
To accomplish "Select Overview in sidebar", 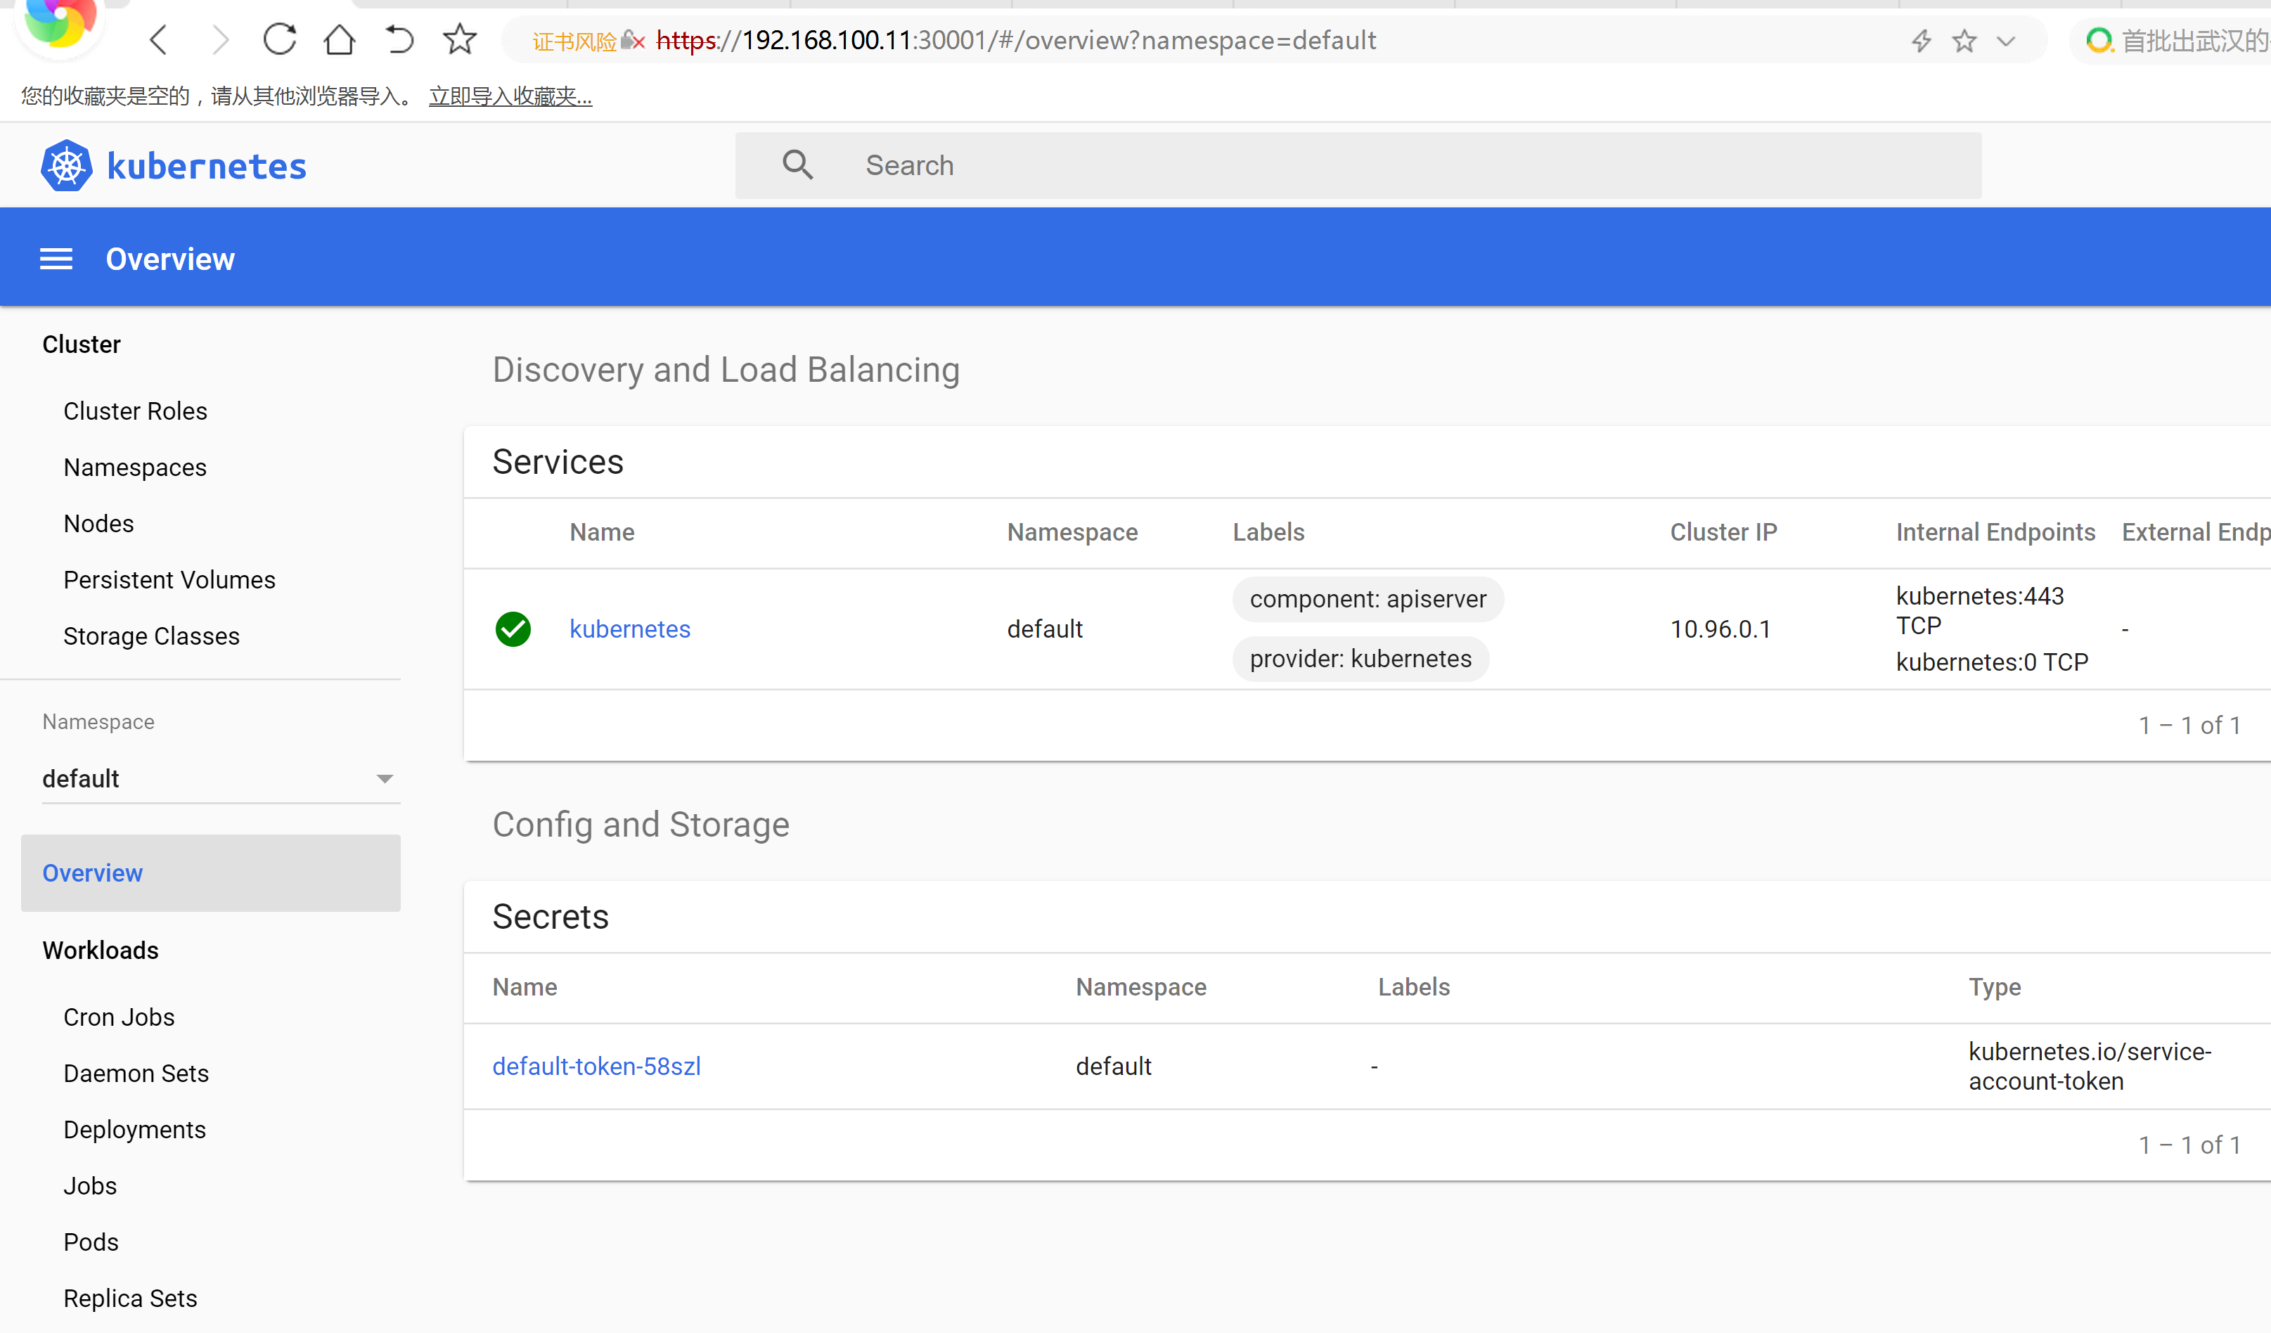I will 211,872.
